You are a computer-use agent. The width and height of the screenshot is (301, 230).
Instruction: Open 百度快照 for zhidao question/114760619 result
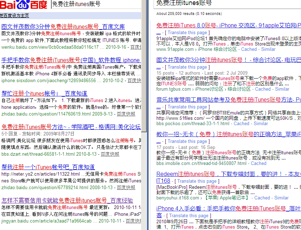pos(126,114)
